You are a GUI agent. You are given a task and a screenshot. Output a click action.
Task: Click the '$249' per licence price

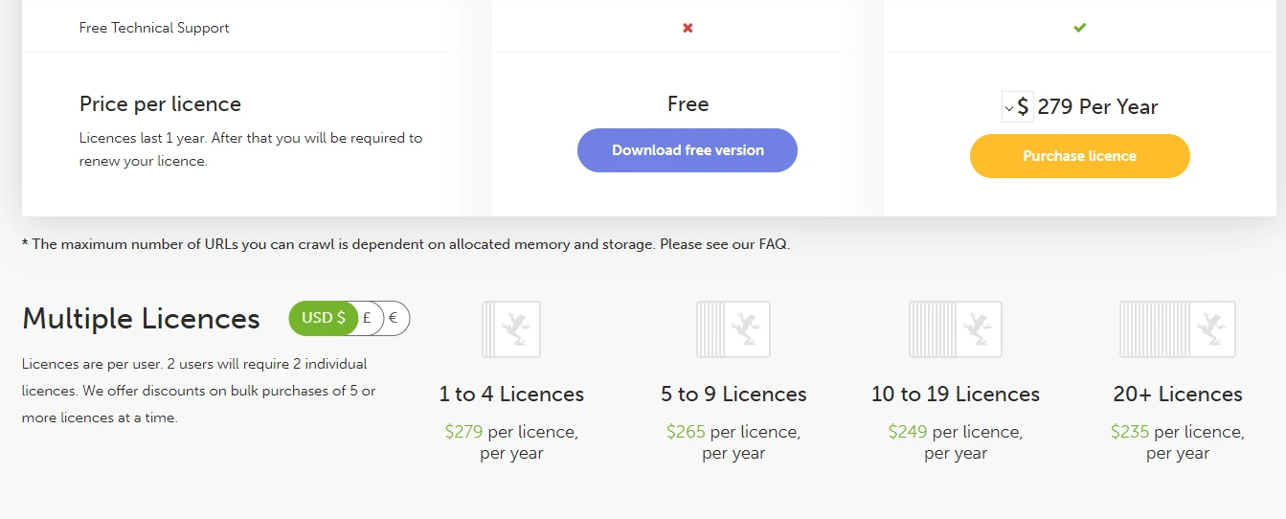[908, 432]
